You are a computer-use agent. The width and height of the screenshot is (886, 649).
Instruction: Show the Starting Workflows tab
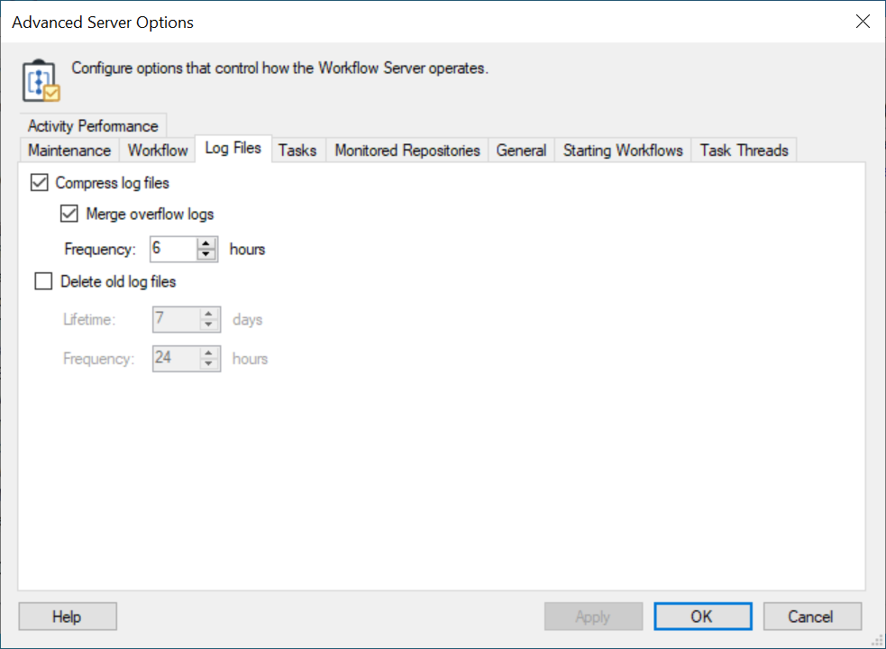click(623, 151)
